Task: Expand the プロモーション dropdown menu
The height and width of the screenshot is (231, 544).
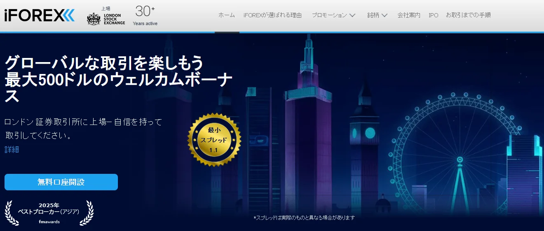Action: click(x=333, y=15)
